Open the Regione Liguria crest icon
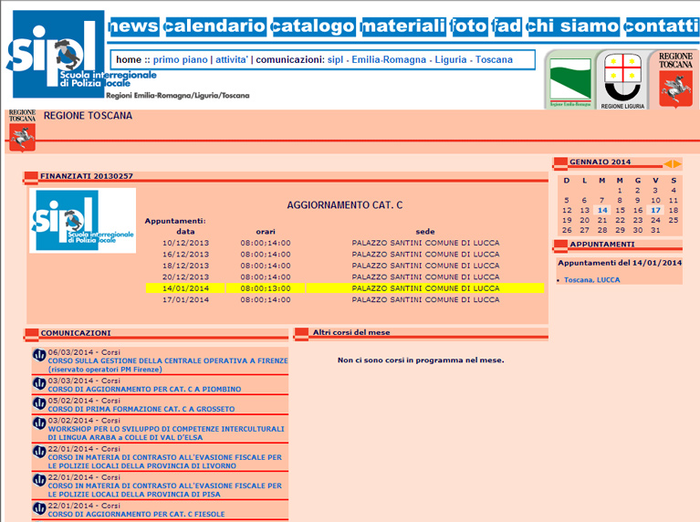The height and width of the screenshot is (522, 700). (622, 80)
